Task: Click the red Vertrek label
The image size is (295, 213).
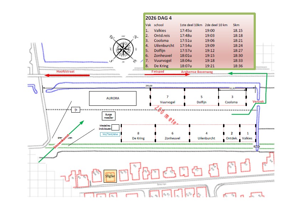Action: 258,101
